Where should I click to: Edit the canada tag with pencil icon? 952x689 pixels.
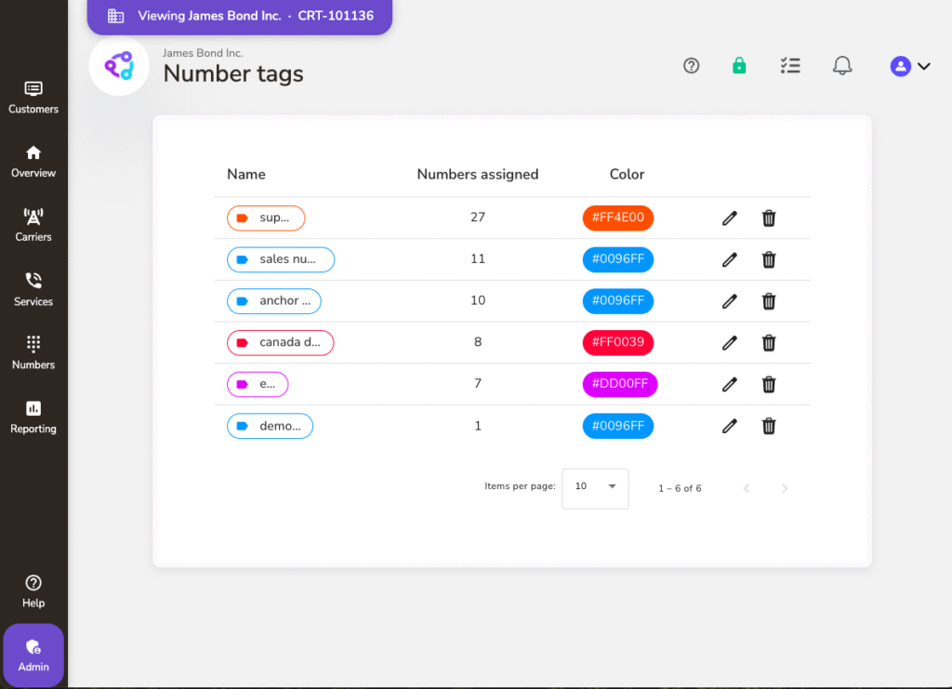coord(730,343)
